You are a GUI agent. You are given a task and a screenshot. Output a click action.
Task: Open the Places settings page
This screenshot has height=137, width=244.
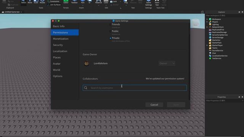click(x=65, y=57)
